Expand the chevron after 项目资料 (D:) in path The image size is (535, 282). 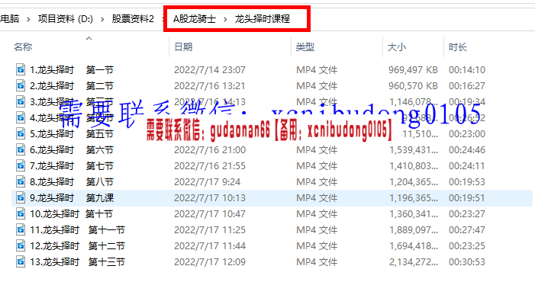pos(102,19)
